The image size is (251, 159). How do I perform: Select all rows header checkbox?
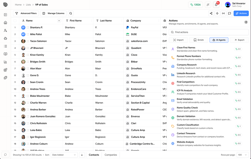click(15, 20)
